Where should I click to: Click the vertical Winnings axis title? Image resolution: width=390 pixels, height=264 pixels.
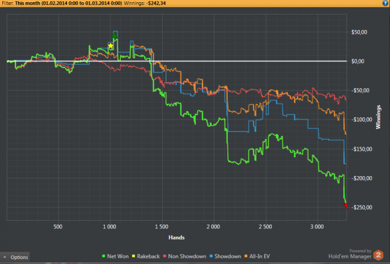(378, 117)
